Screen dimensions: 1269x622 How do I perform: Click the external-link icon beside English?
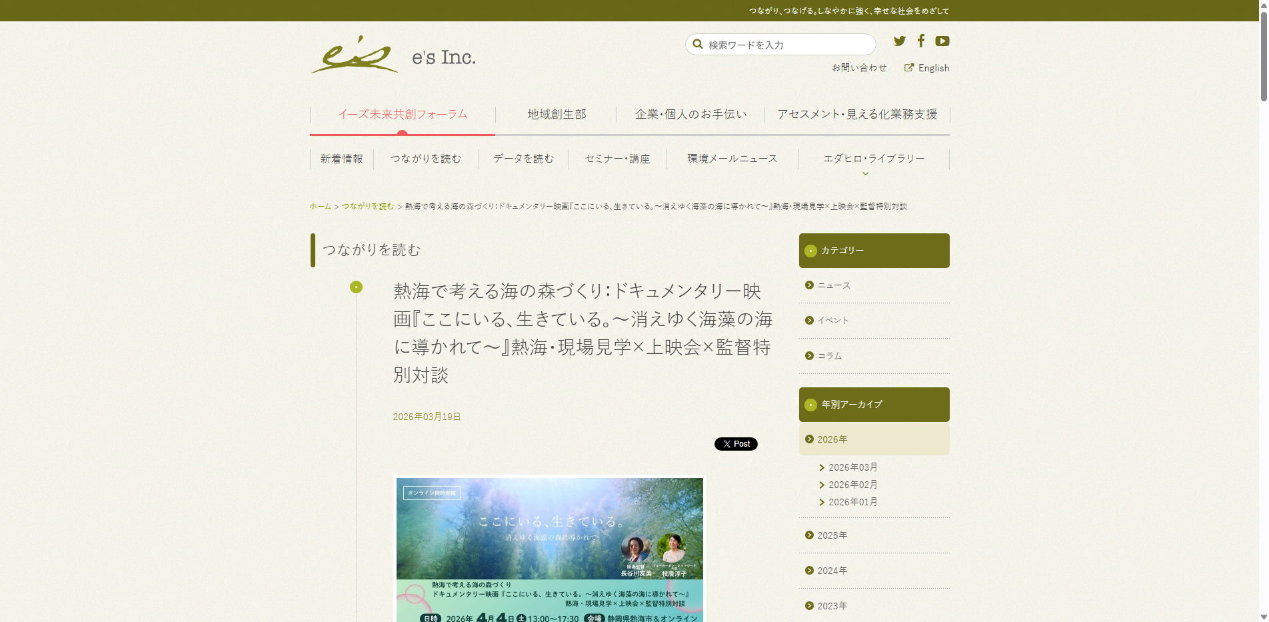pos(909,67)
